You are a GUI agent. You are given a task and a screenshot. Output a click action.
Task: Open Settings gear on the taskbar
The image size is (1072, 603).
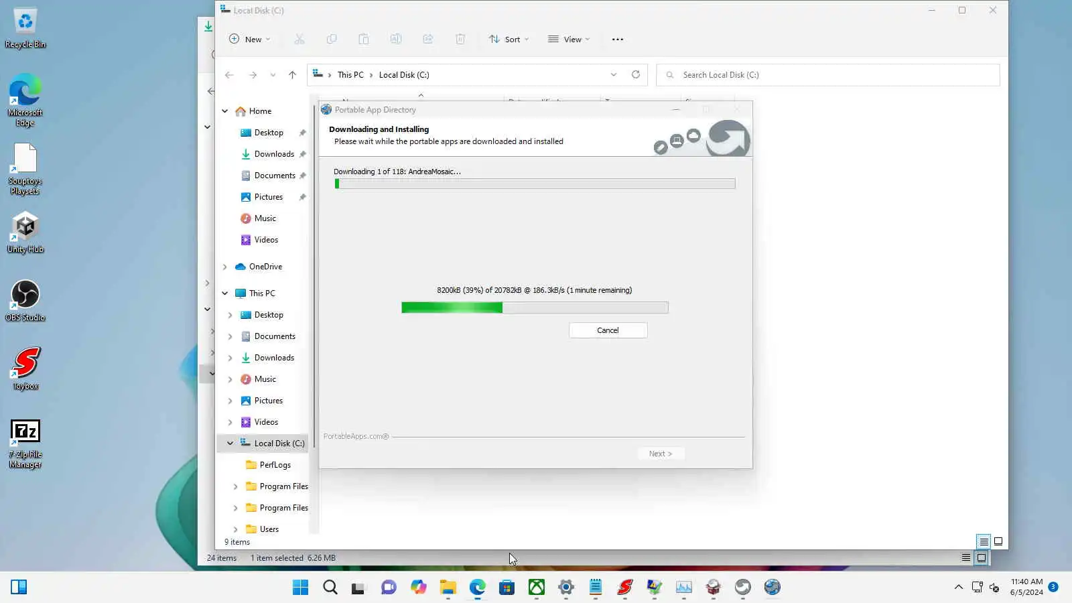click(x=566, y=588)
